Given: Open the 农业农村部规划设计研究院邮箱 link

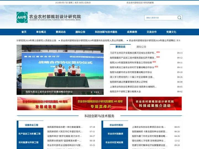Looking at the screenshot, I should [140, 2].
